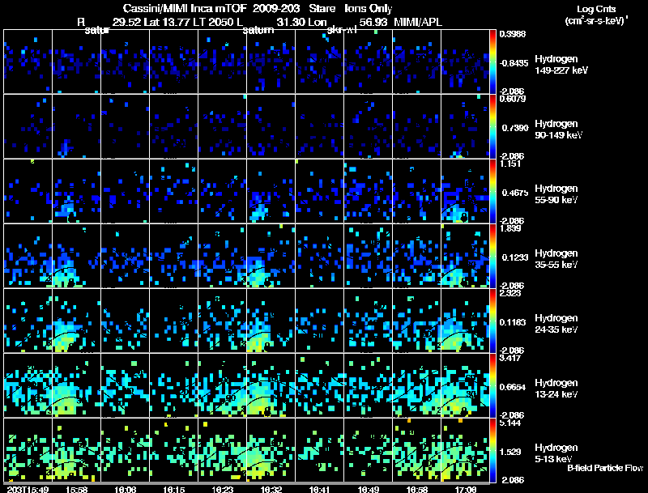The image size is (648, 493).
Task: Click the color bar beside Hydrogen 55-90 keV
Action: 492,191
